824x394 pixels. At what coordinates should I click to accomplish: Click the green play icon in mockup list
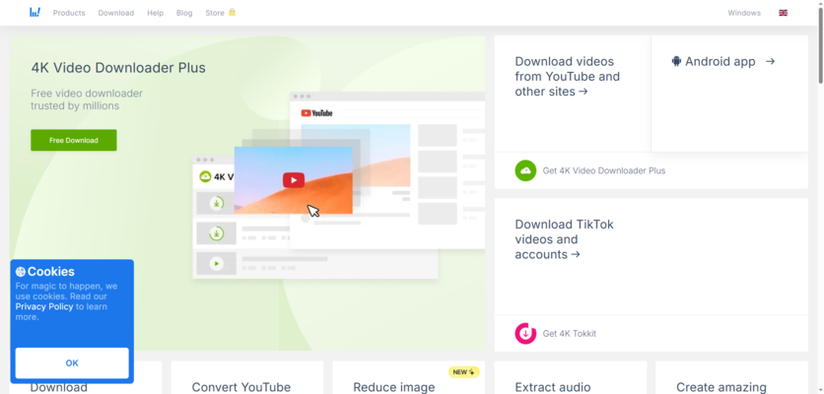(x=217, y=264)
